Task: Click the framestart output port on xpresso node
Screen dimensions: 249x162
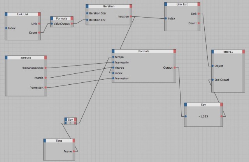Action: click(x=46, y=87)
